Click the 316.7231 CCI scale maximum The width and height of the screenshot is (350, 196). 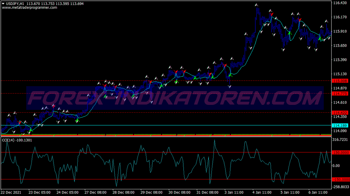tap(340, 139)
